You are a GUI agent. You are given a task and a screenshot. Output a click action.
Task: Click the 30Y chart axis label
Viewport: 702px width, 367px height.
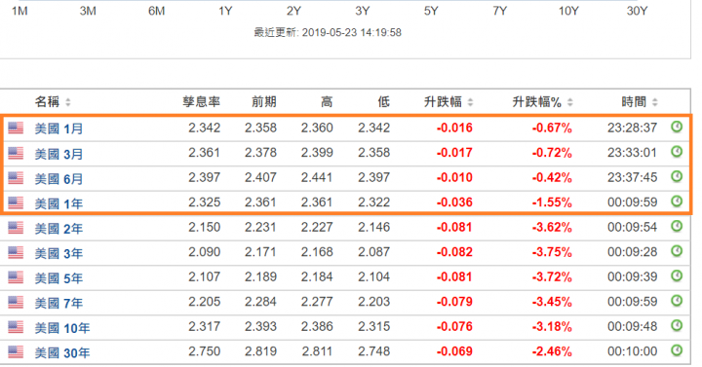637,11
